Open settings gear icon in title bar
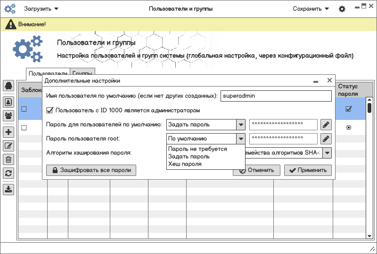The height and width of the screenshot is (254, 377). 342,9
